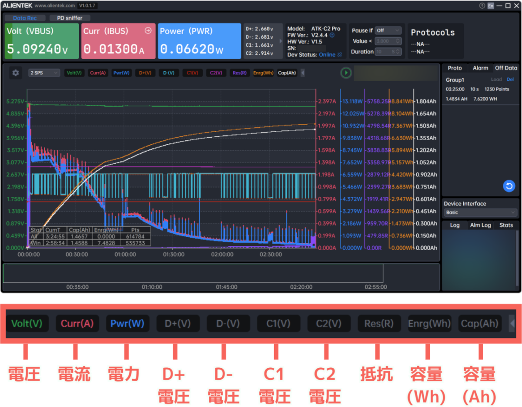Open chart settings gear icon
Image resolution: width=522 pixels, height=407 pixels.
point(16,73)
